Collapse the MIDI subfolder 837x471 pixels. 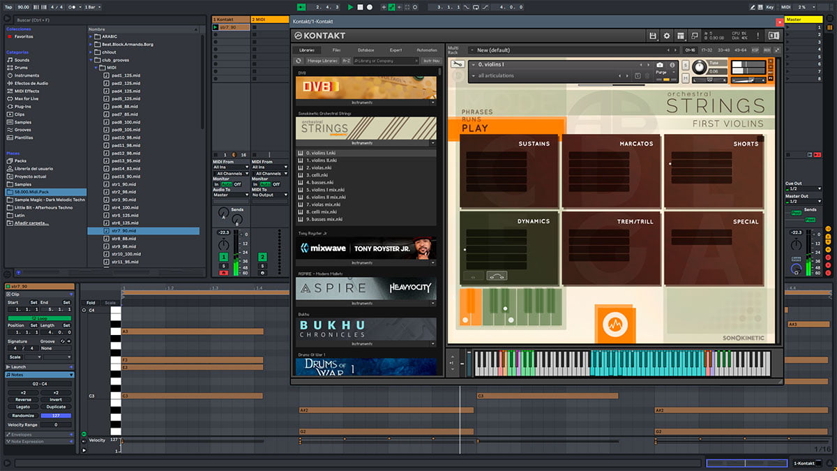[x=96, y=68]
